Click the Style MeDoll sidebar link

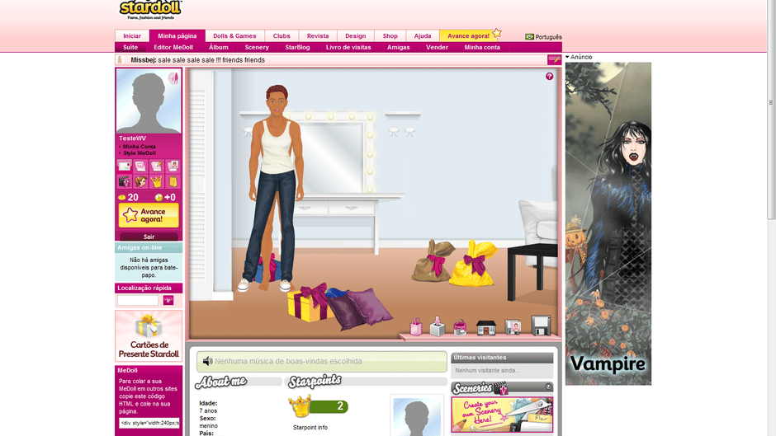[x=140, y=153]
